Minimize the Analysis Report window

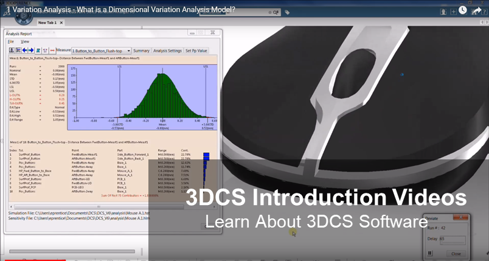click(192, 33)
